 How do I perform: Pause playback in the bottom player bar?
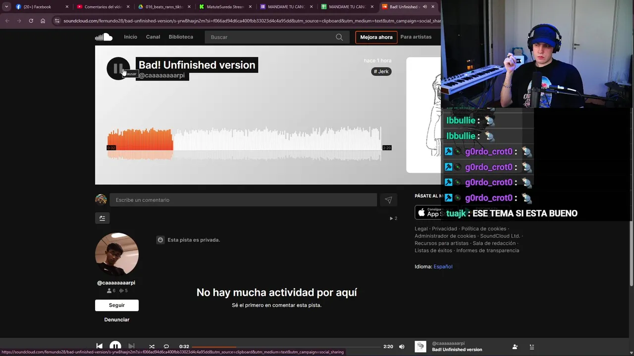click(x=115, y=347)
